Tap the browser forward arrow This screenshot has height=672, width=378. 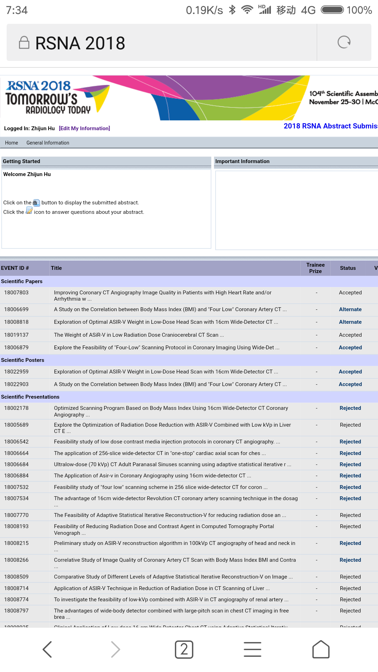(x=115, y=649)
